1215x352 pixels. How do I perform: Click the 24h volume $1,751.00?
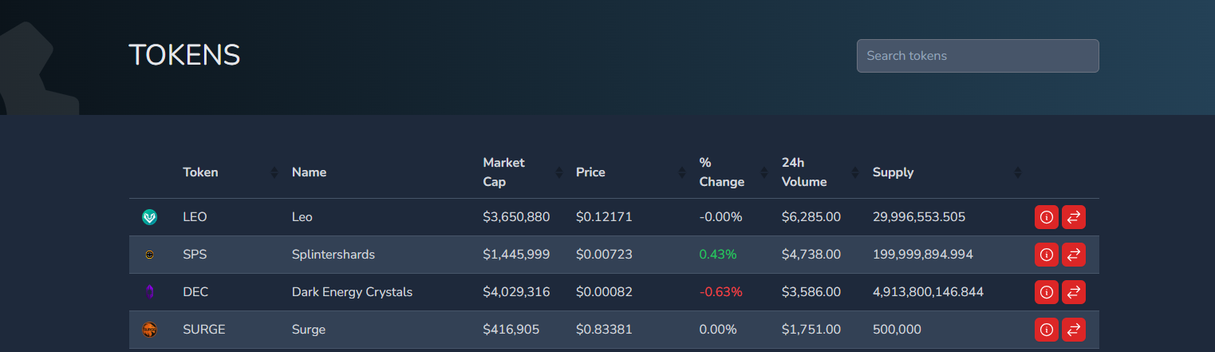pyautogui.click(x=811, y=330)
